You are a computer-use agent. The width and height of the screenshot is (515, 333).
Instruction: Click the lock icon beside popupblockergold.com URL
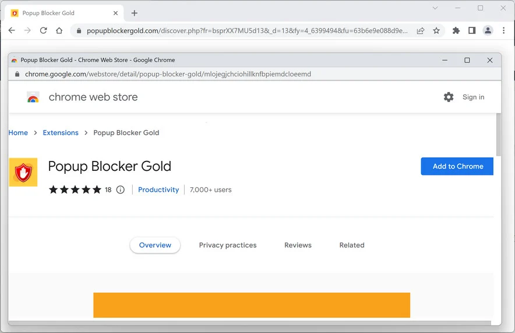click(79, 31)
